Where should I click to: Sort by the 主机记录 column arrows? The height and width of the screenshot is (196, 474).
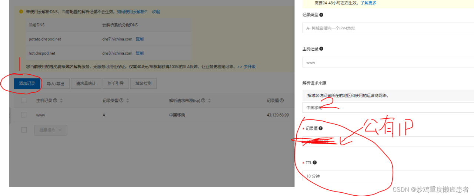coord(61,101)
